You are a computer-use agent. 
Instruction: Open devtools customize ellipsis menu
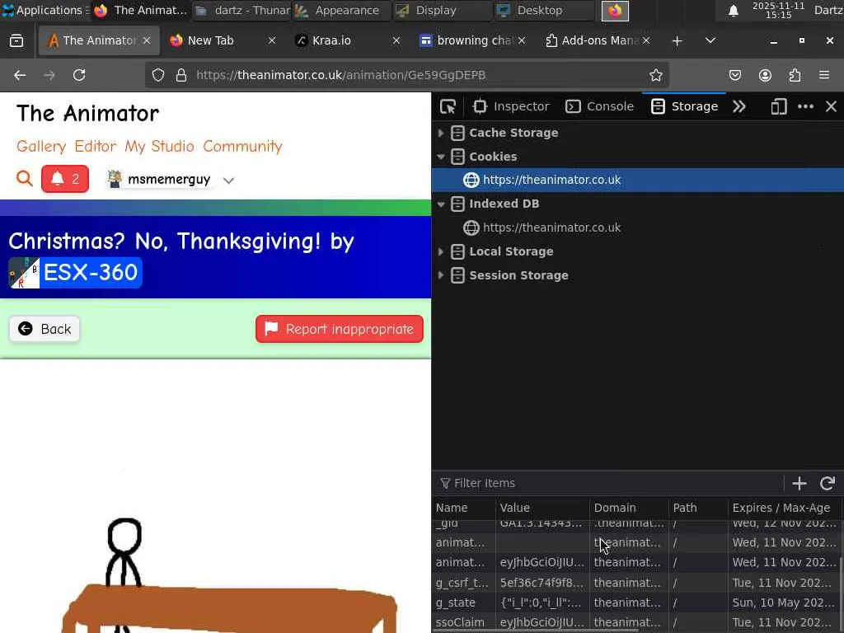[805, 106]
